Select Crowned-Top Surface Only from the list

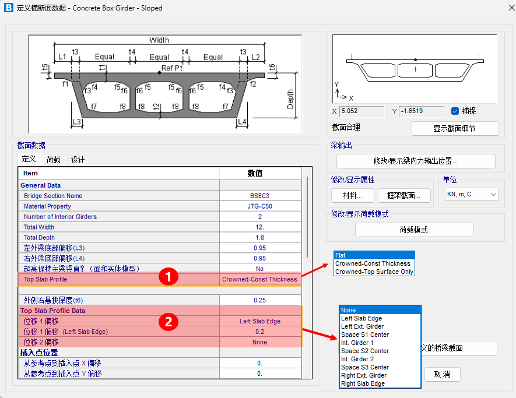click(x=374, y=272)
